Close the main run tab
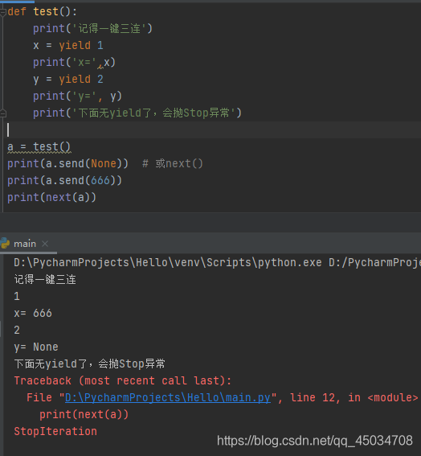This screenshot has width=421, height=456. pyautogui.click(x=45, y=244)
